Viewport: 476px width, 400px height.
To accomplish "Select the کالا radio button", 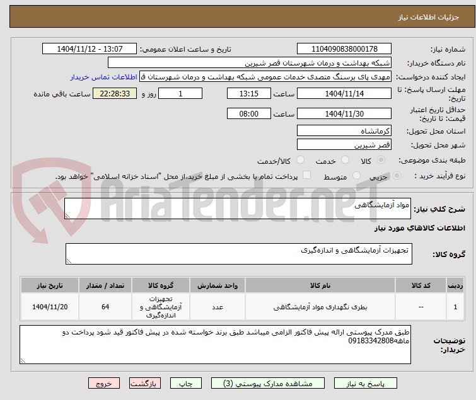I will (x=381, y=160).
